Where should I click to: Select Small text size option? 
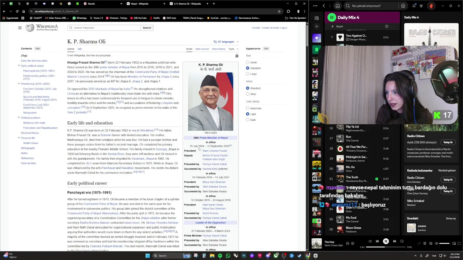(x=248, y=62)
